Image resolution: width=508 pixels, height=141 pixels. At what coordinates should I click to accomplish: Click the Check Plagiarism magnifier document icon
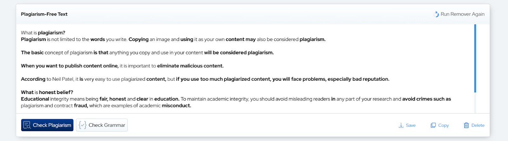click(x=27, y=125)
